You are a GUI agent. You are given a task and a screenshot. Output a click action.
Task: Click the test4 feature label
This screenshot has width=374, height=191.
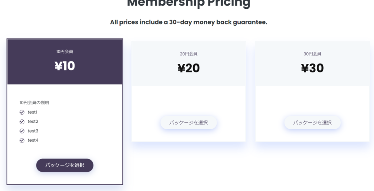pos(33,140)
